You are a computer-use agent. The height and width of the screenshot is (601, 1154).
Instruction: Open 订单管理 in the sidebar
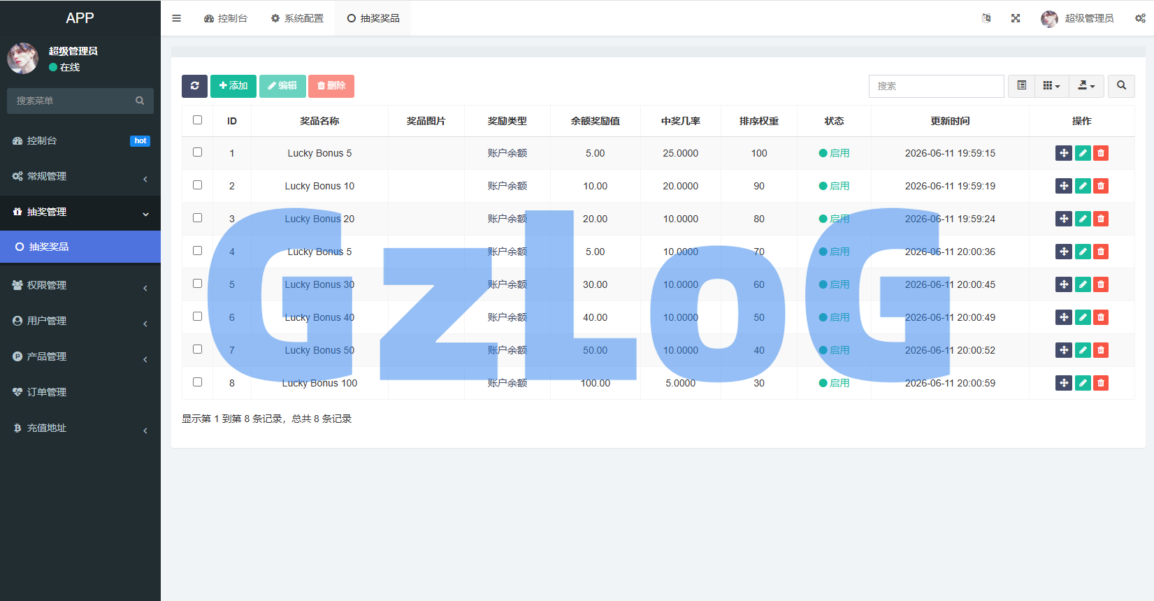[x=80, y=393]
